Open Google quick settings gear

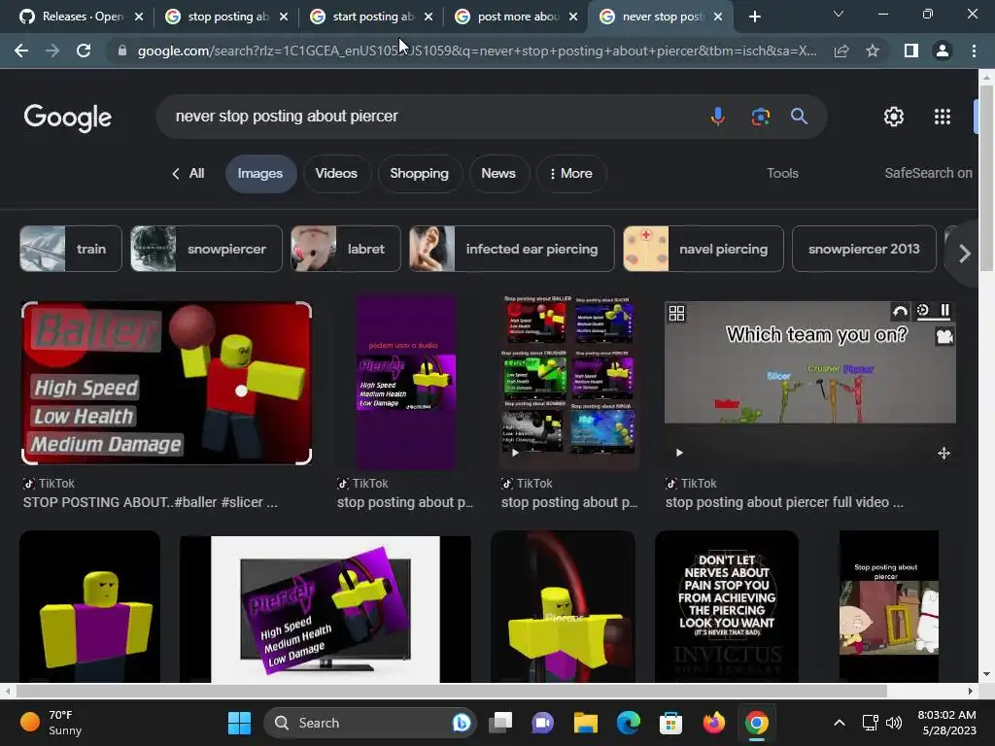[x=894, y=117]
